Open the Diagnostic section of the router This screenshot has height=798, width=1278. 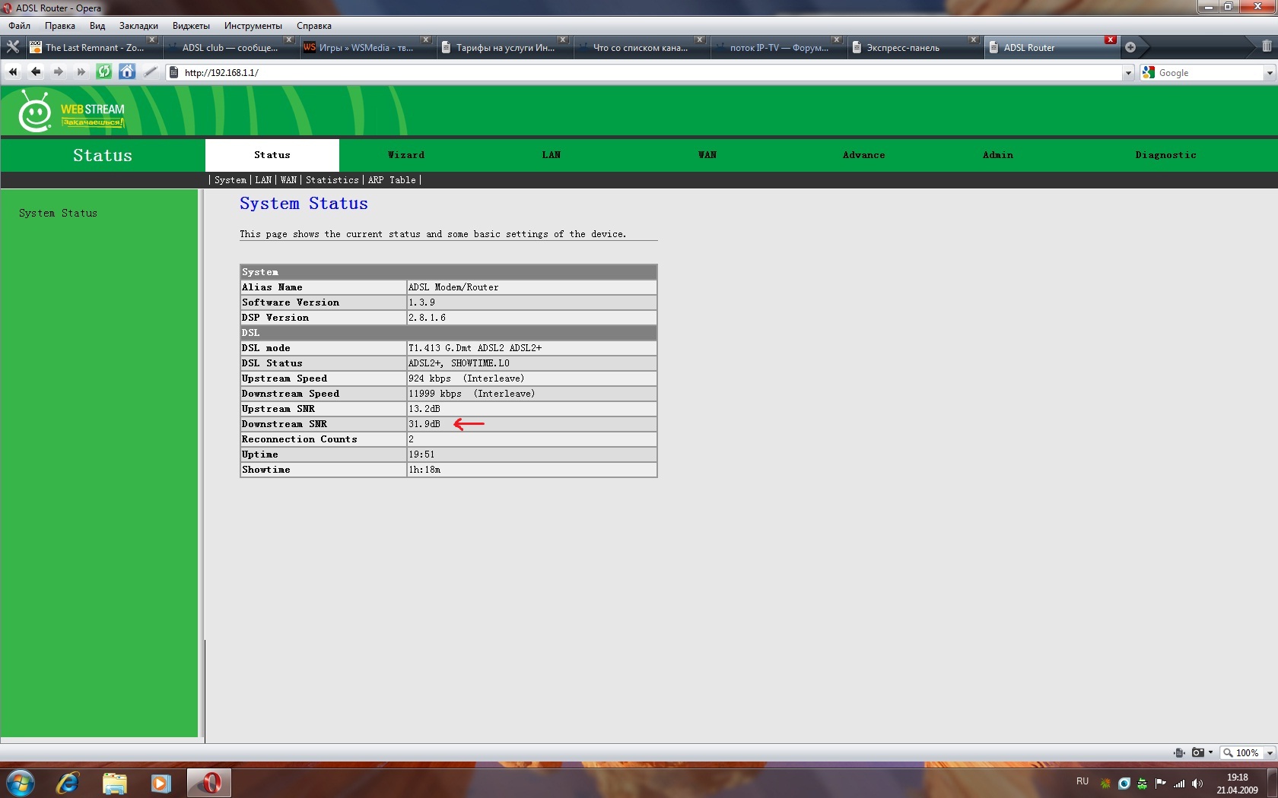1165,155
